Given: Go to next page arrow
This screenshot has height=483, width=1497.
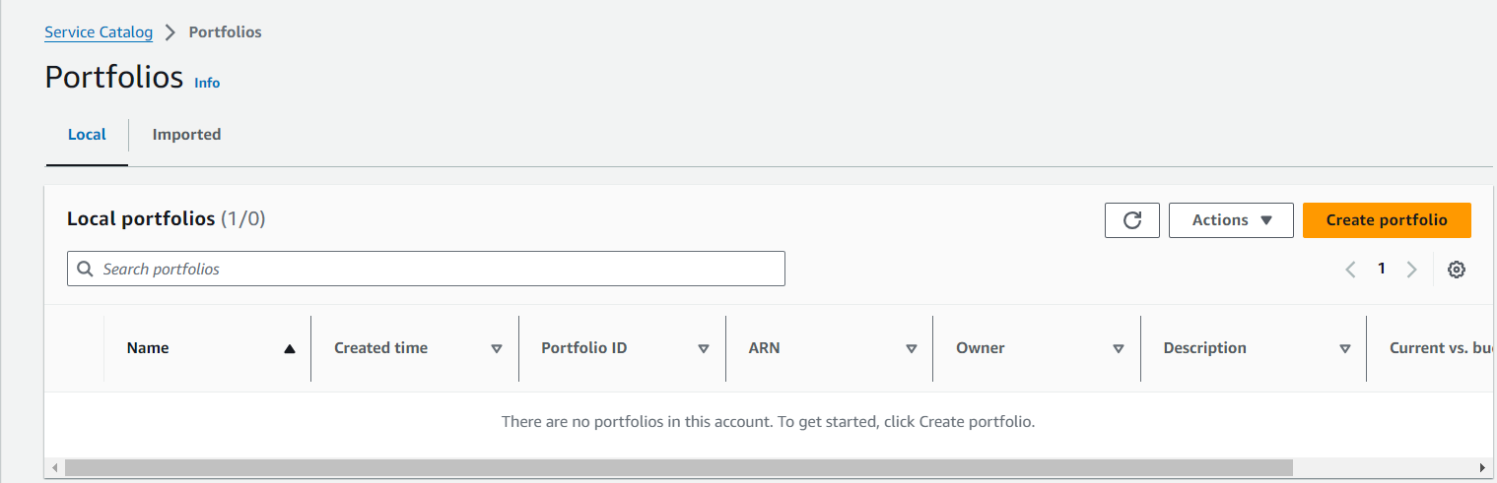Looking at the screenshot, I should tap(1411, 270).
